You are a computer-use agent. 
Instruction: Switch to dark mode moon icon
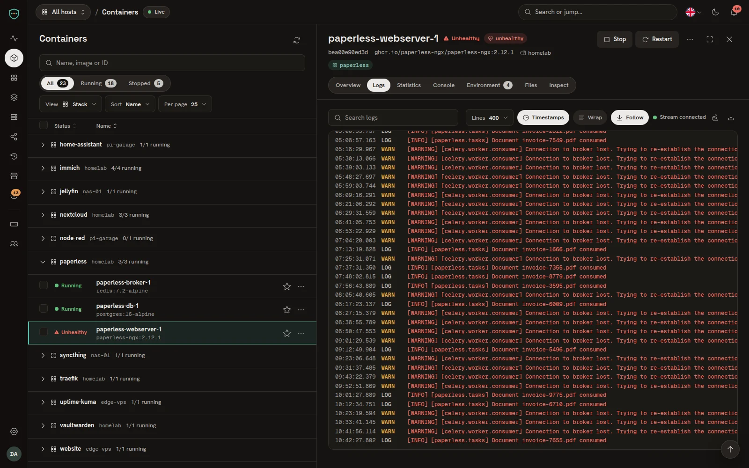(715, 12)
